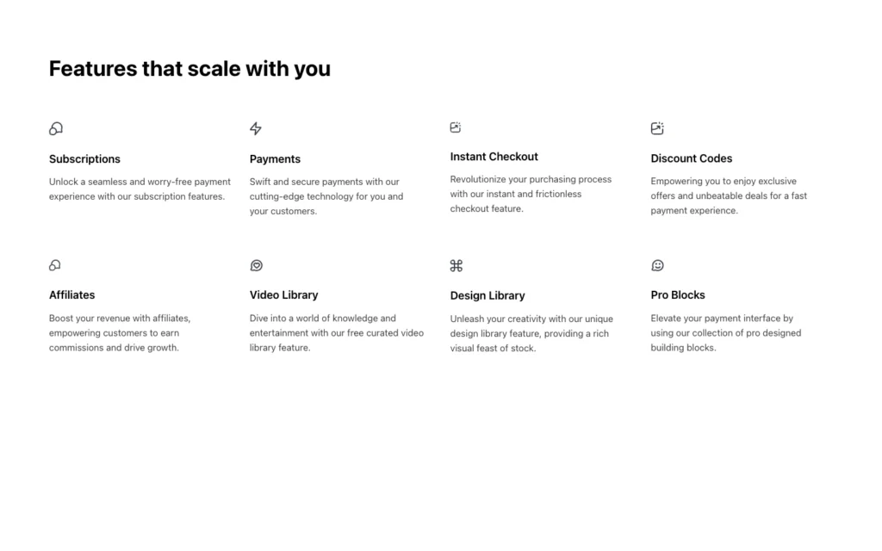Click the Pro Blocks description paragraph
The width and height of the screenshot is (882, 551).
pyautogui.click(x=725, y=332)
